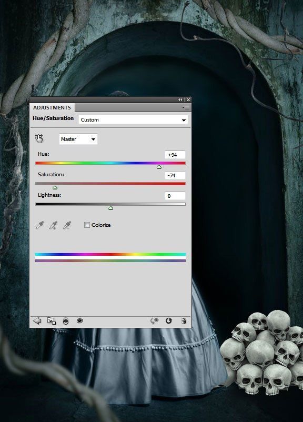Choose the Subtract from Sample eyedropper

pyautogui.click(x=67, y=225)
